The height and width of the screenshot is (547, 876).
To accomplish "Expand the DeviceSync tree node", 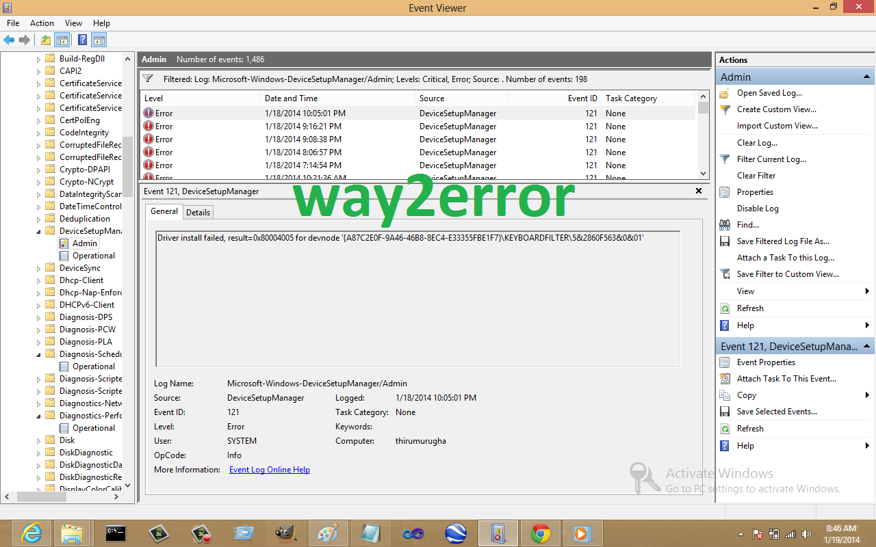I will point(40,268).
